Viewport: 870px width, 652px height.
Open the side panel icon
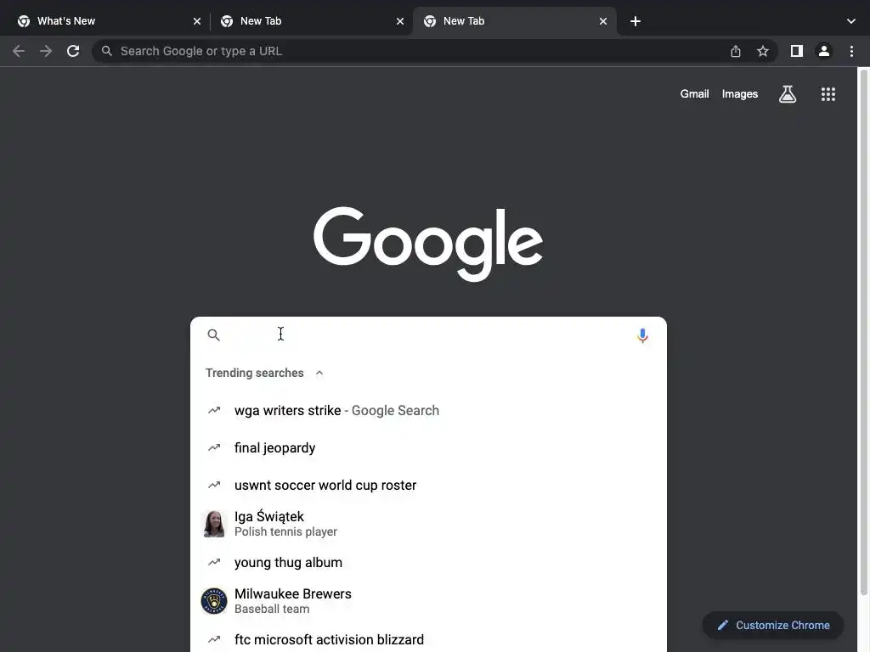click(x=796, y=51)
